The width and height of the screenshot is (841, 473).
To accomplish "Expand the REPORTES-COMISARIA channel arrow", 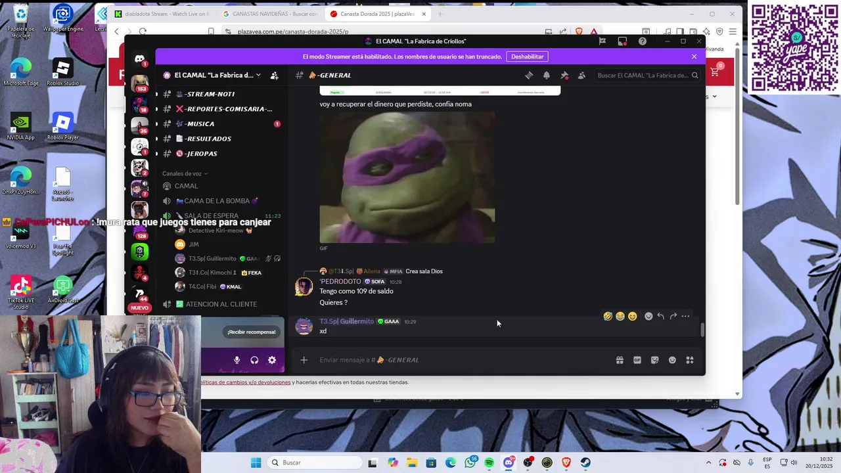I will coord(156,109).
